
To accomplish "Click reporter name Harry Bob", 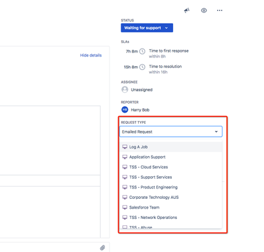I will coord(140,110).
